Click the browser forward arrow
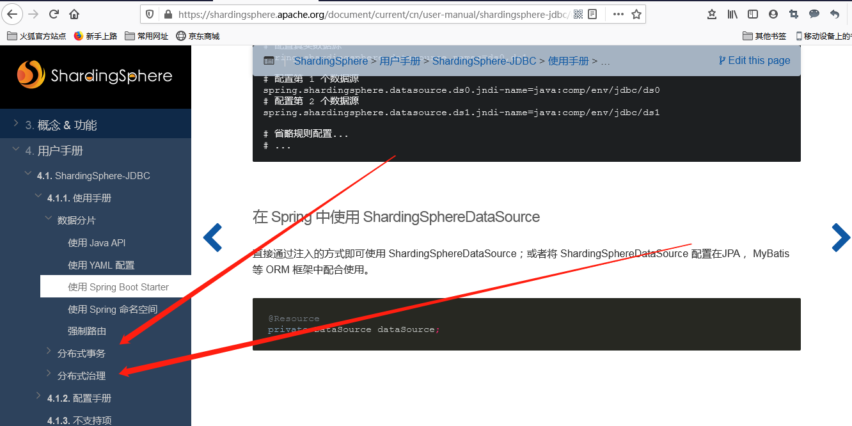The height and width of the screenshot is (426, 852). [x=34, y=14]
